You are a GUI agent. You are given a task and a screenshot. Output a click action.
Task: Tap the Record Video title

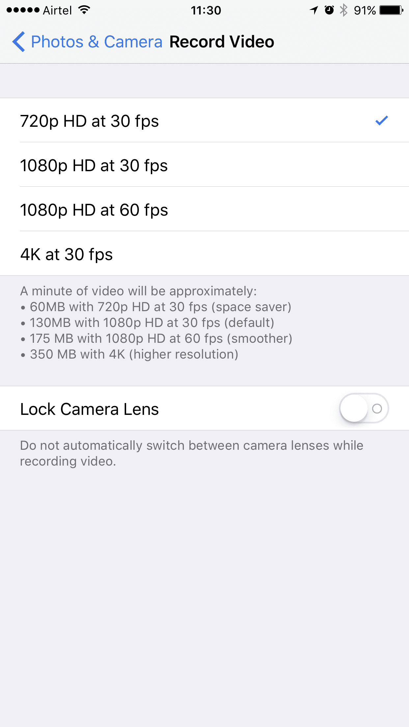pyautogui.click(x=222, y=42)
